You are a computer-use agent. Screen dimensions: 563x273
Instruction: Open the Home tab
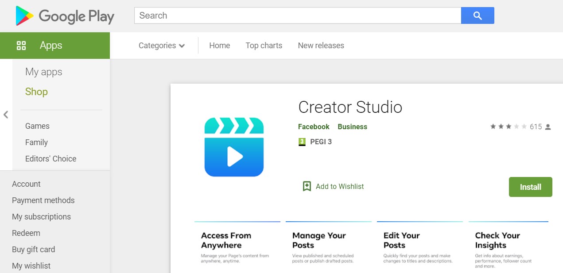(x=220, y=46)
